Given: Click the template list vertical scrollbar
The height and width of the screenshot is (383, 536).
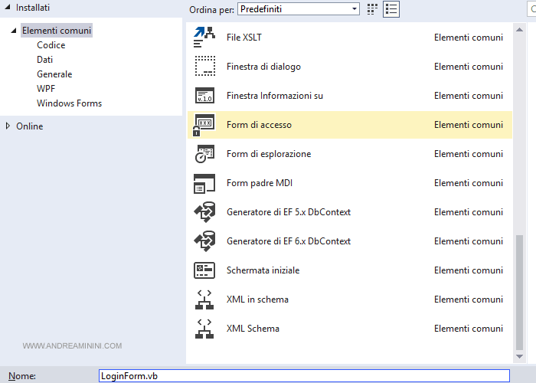Looking at the screenshot, I should tap(521, 291).
